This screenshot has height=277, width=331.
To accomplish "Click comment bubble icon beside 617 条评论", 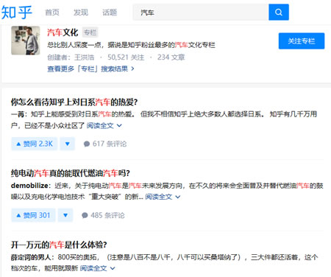I will (x=87, y=144).
